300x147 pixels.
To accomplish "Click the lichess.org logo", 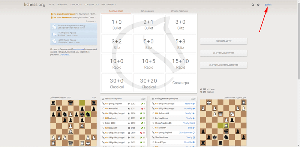I will (34, 4).
